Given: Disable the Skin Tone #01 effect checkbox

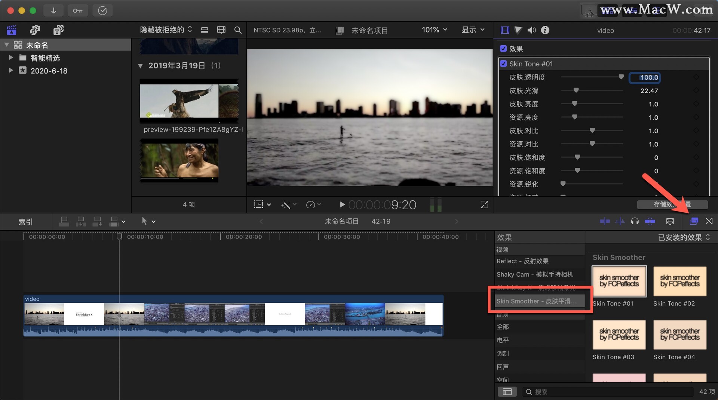Looking at the screenshot, I should pos(503,64).
